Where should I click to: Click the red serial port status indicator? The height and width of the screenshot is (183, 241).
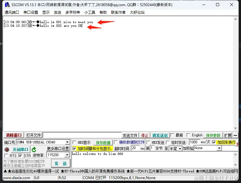click(x=7, y=149)
